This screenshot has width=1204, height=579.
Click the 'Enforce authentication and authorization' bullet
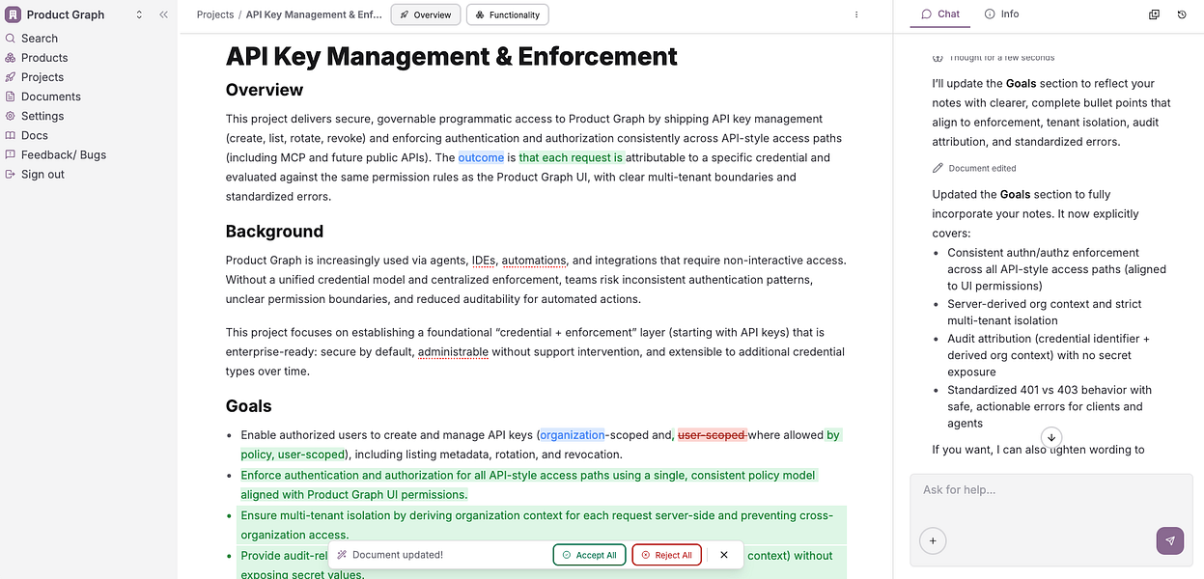coord(529,484)
